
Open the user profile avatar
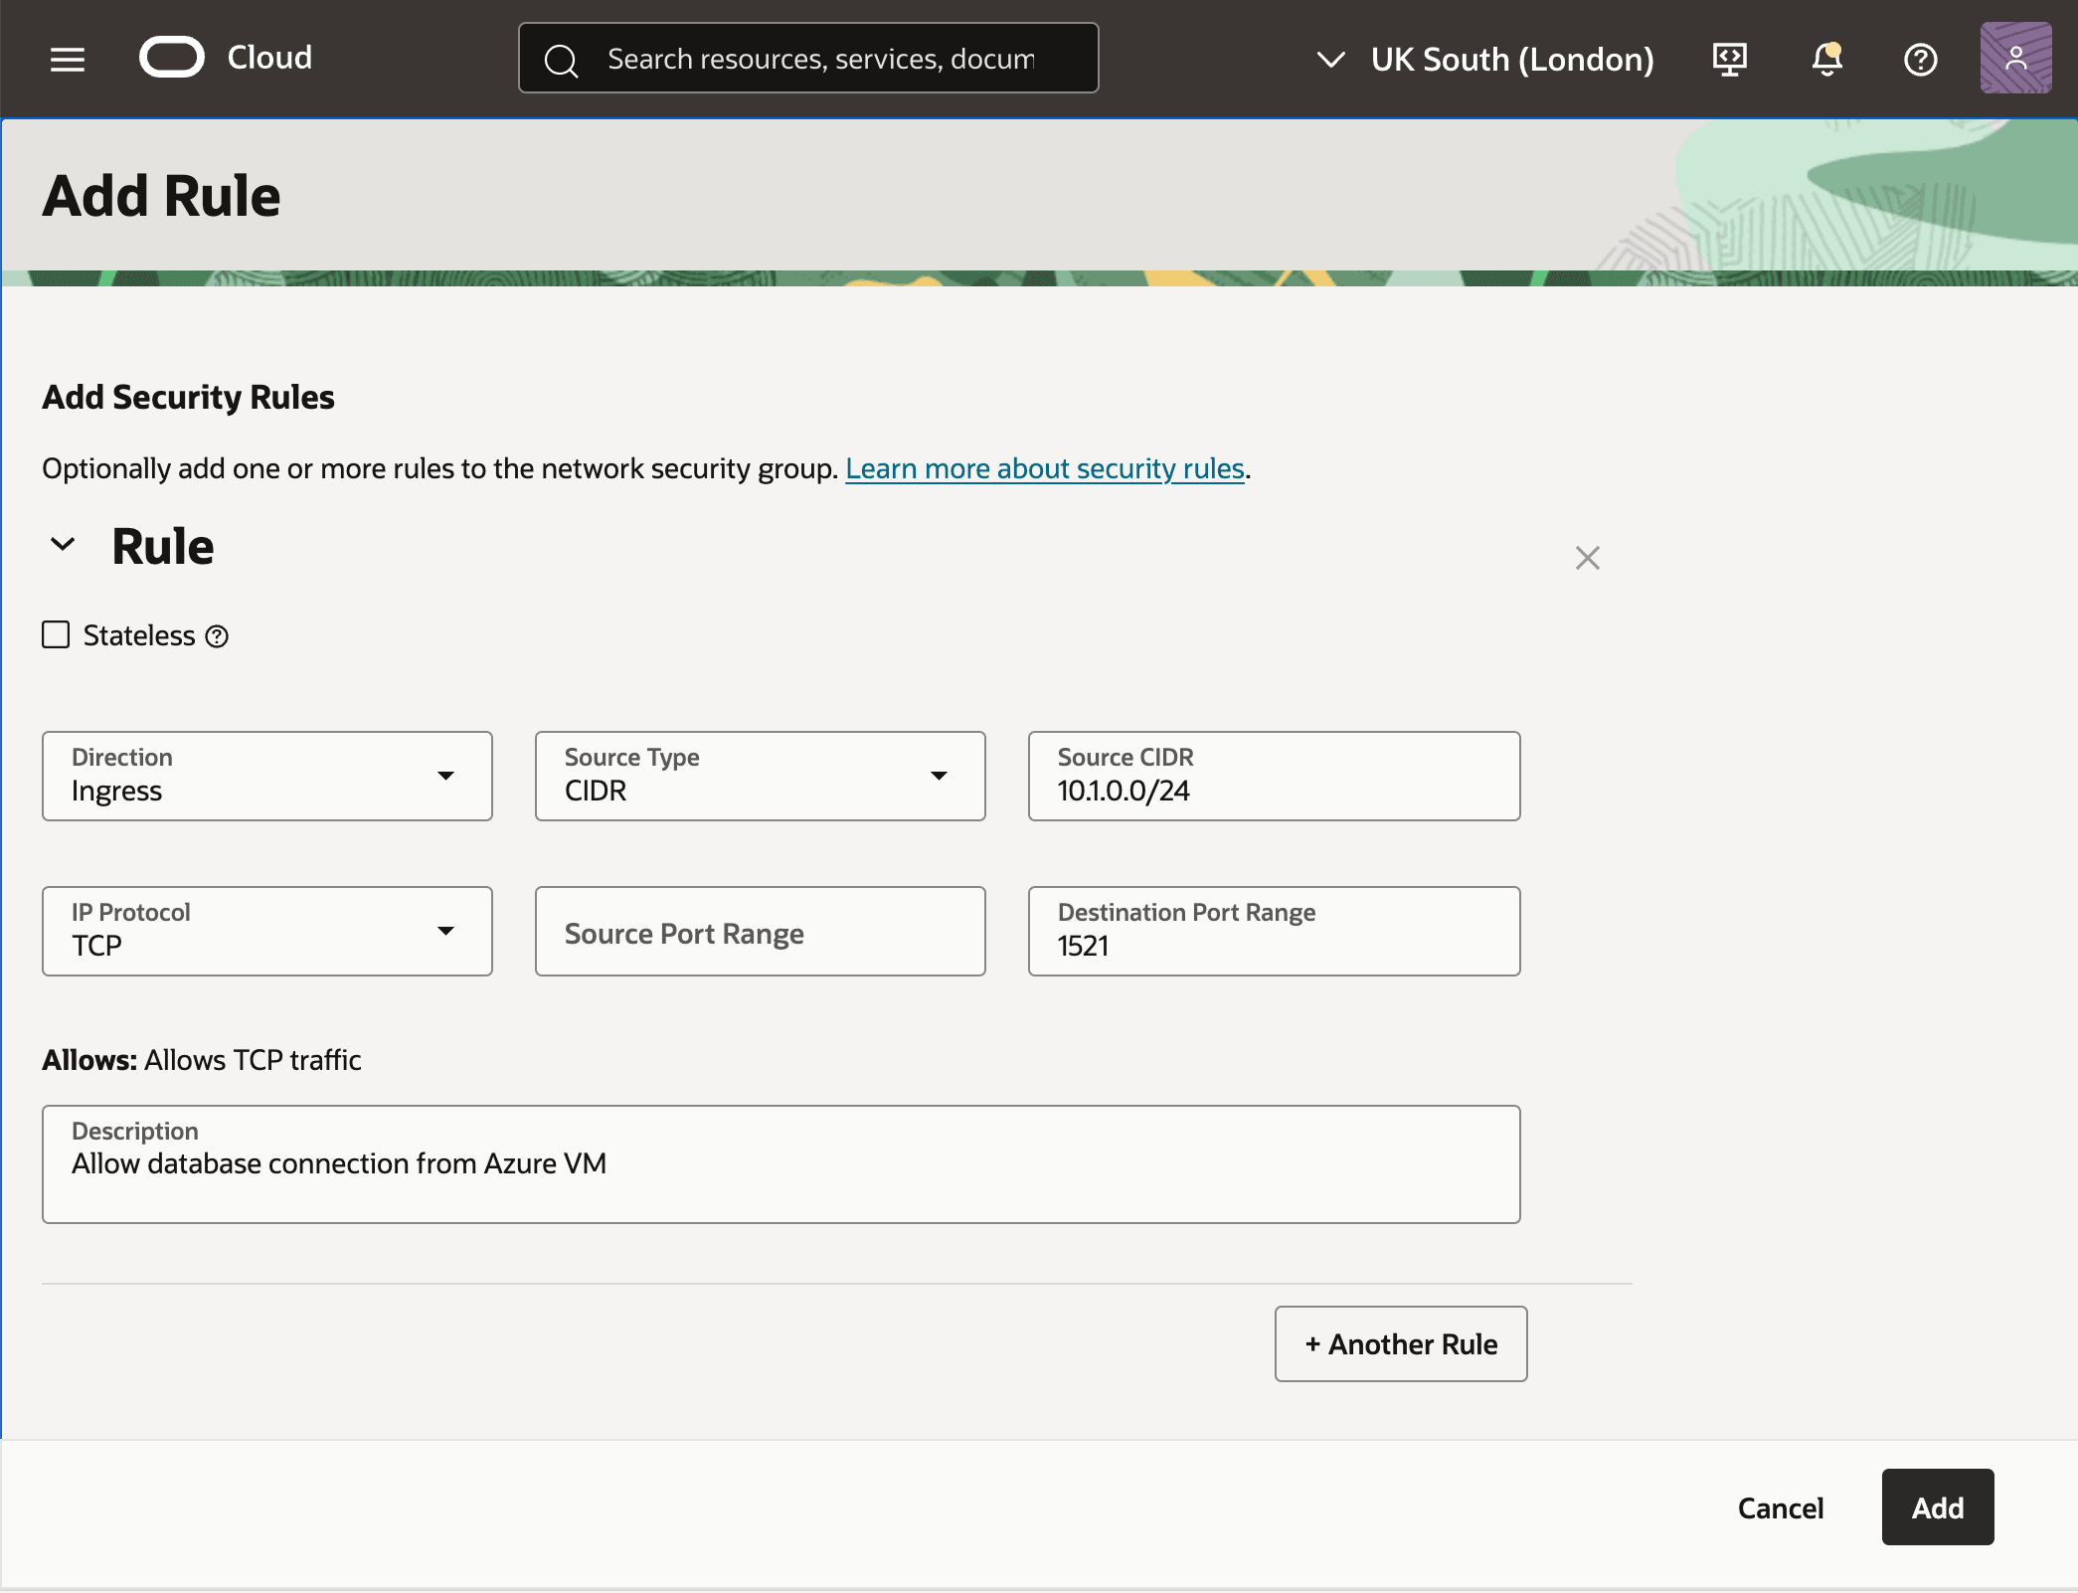pos(2014,58)
